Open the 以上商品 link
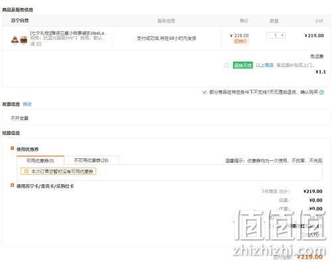The height and width of the screenshot is (262, 332). [264, 65]
